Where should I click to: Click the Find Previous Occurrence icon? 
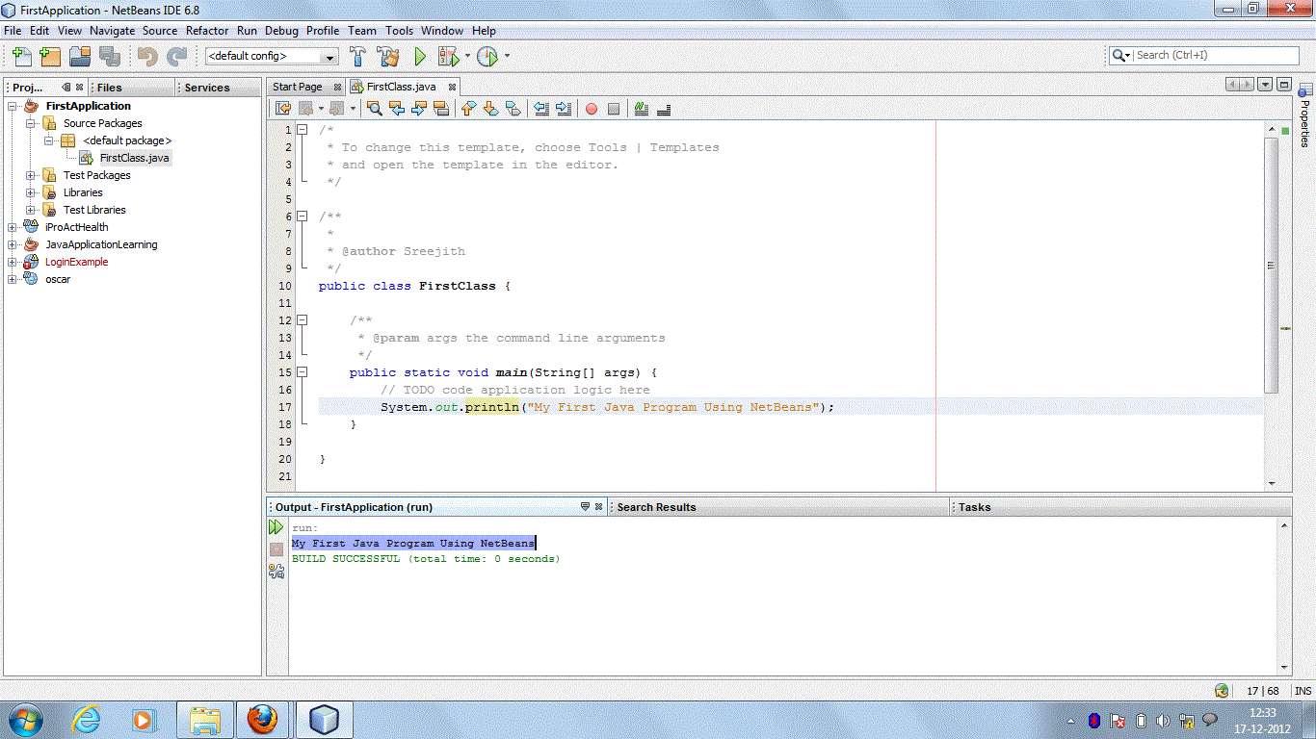coord(397,109)
